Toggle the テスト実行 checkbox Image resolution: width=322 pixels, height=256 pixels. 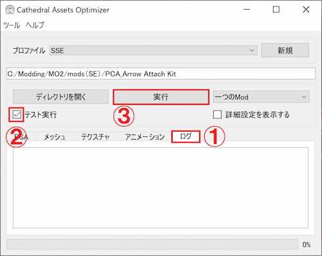(x=17, y=114)
